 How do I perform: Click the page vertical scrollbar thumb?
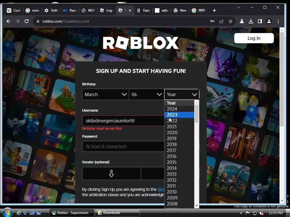click(x=282, y=79)
